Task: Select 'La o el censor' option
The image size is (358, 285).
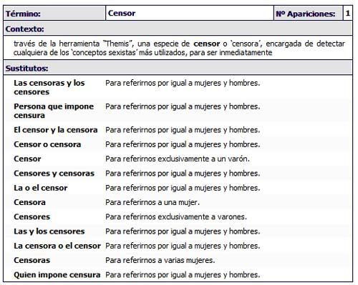Action: [41, 188]
